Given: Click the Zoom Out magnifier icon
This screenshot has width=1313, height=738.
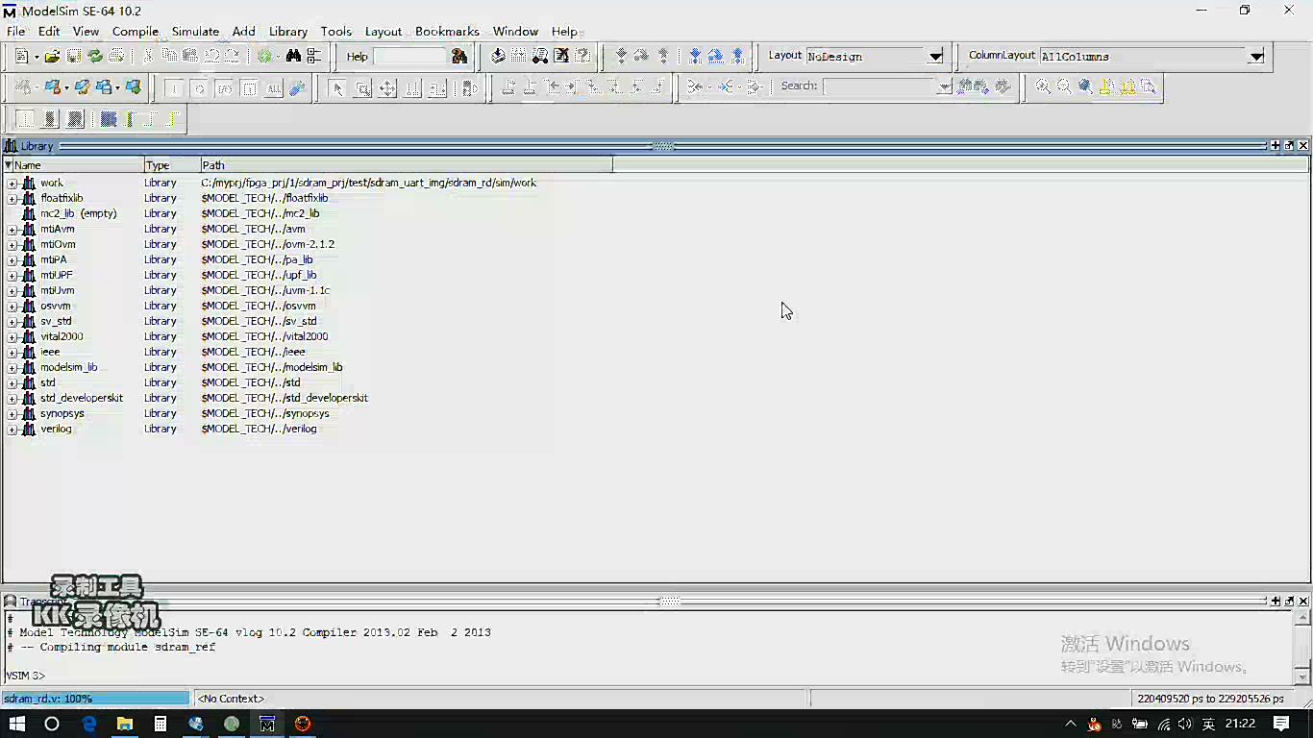Looking at the screenshot, I should point(1064,86).
